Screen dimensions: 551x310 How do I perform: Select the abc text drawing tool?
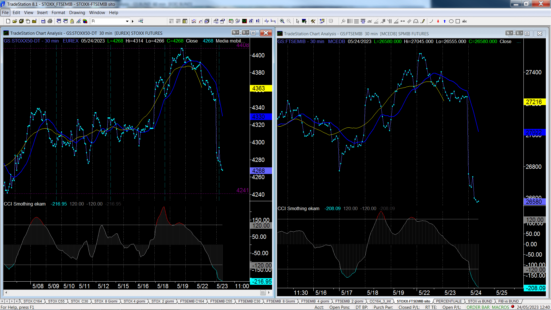pos(464,21)
